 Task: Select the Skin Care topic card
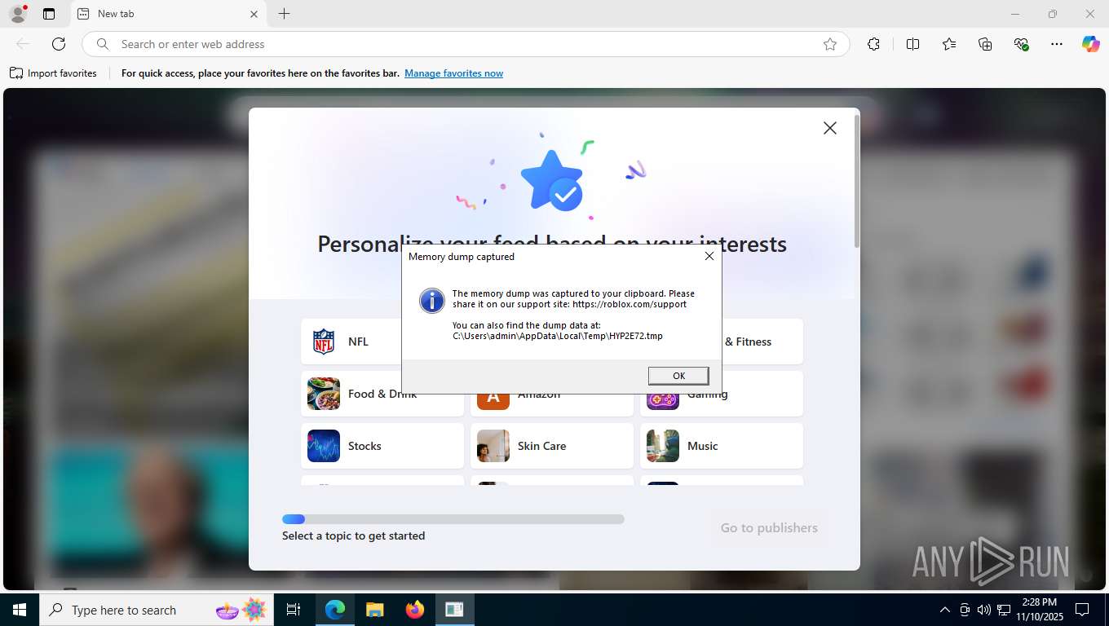(x=552, y=446)
